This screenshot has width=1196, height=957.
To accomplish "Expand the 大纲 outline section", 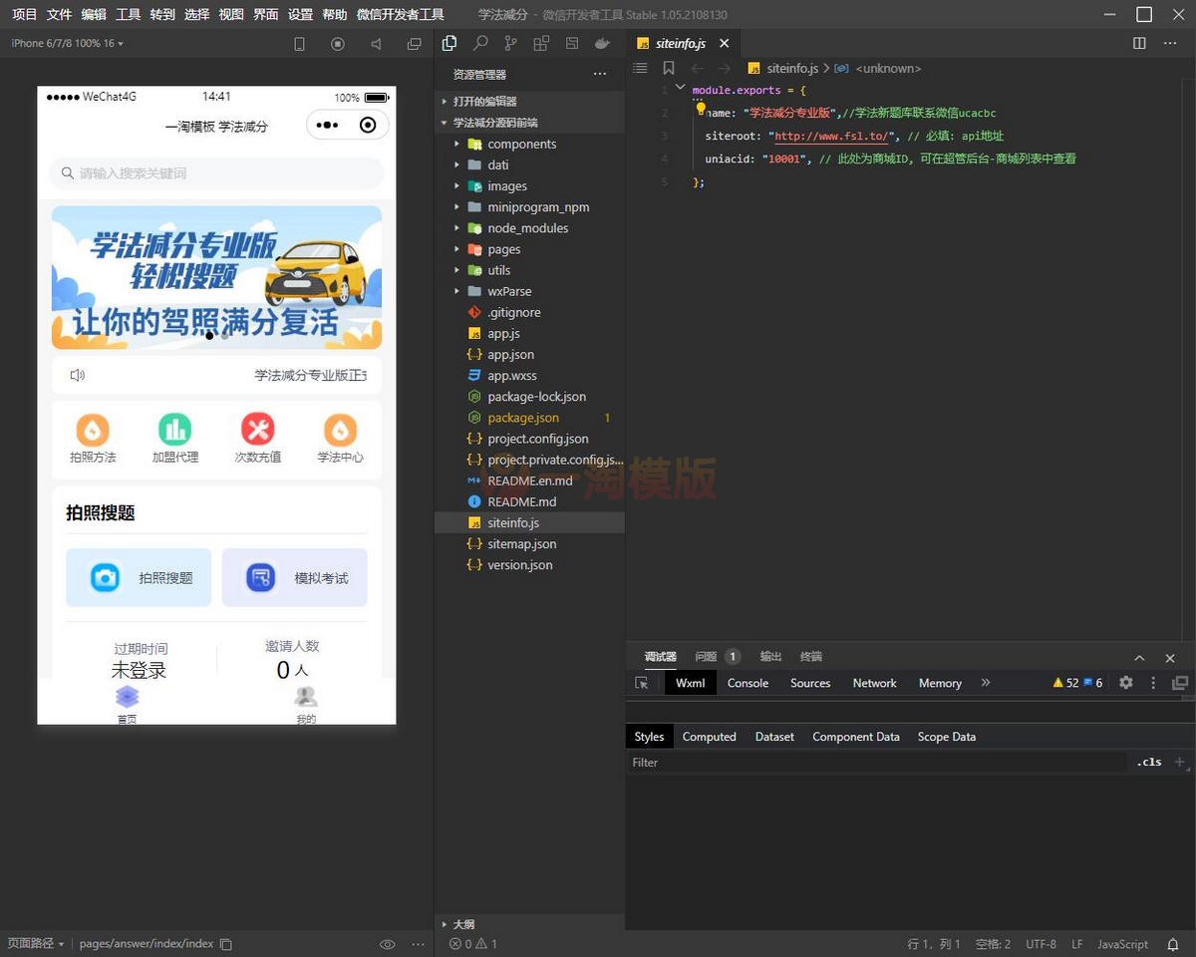I will pos(462,924).
